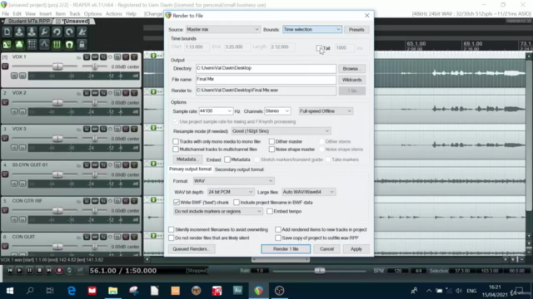Click the transport Play button
Viewport: 533px width, 299px height.
[19, 270]
